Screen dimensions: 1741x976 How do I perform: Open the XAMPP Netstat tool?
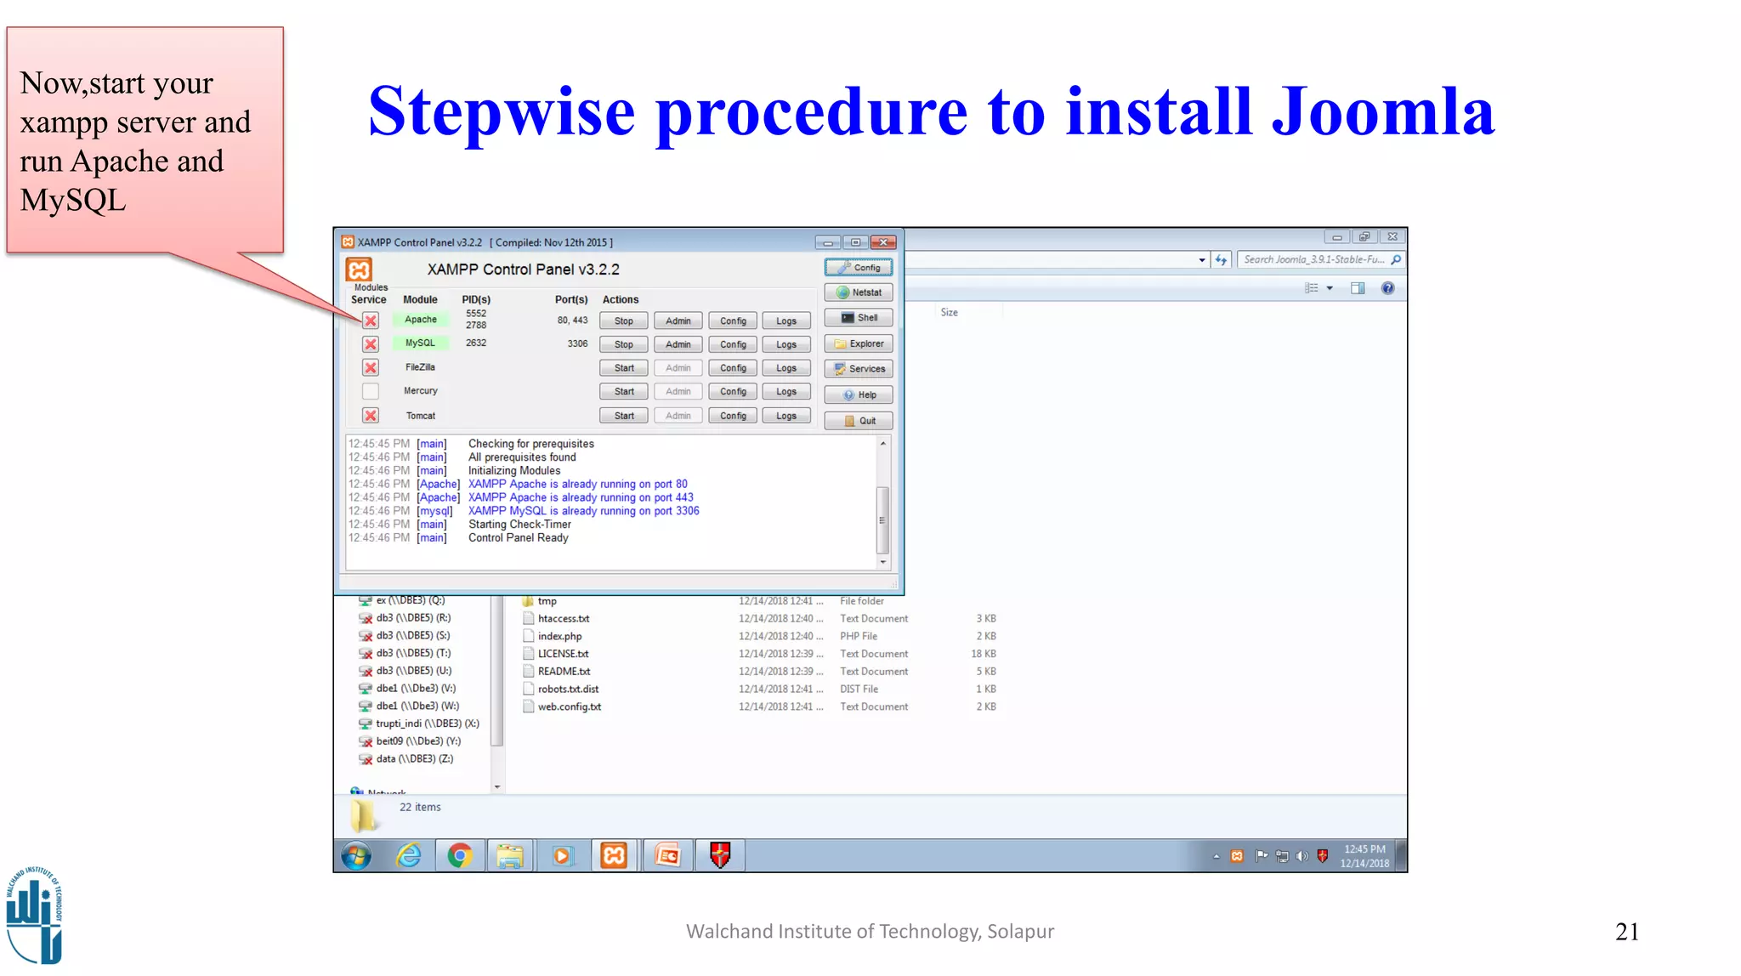click(858, 292)
